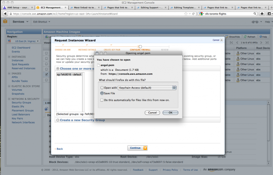273x175 pixels.
Task: Click OK in the angel.pem dialog
Action: point(170,113)
